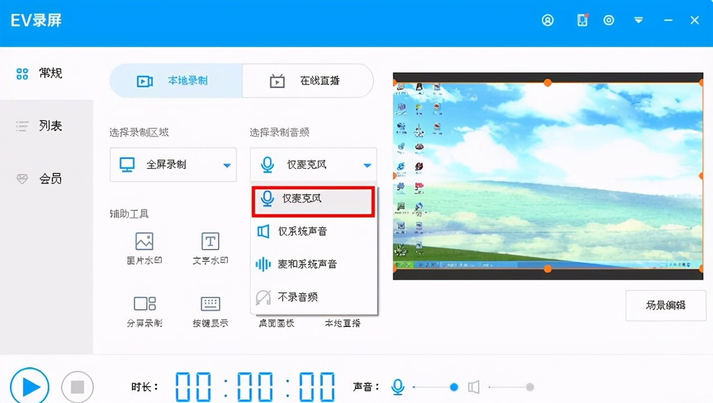The image size is (713, 403).
Task: Select the 图片水印 (image watermark) tool
Action: tap(144, 248)
